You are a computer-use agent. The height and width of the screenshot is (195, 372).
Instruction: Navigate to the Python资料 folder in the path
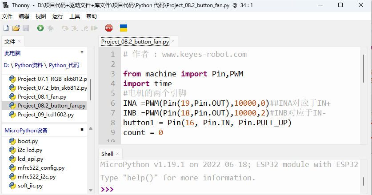(29, 65)
